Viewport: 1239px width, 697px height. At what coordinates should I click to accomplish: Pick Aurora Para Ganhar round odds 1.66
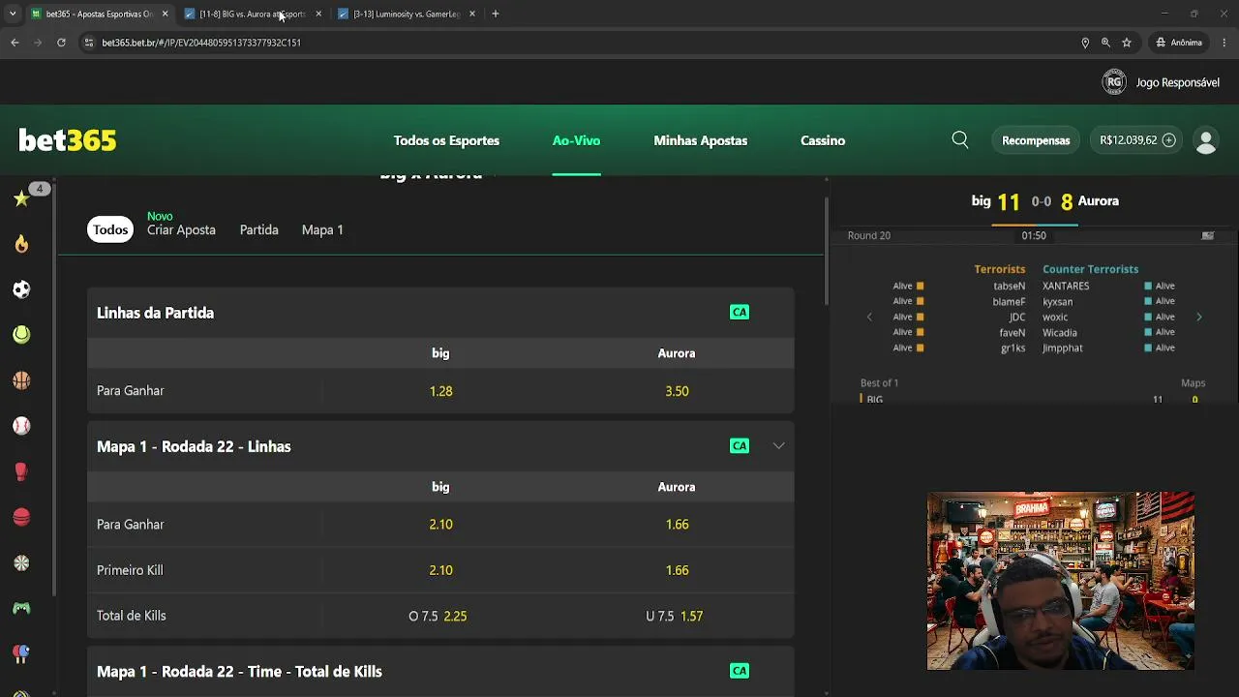tap(677, 525)
